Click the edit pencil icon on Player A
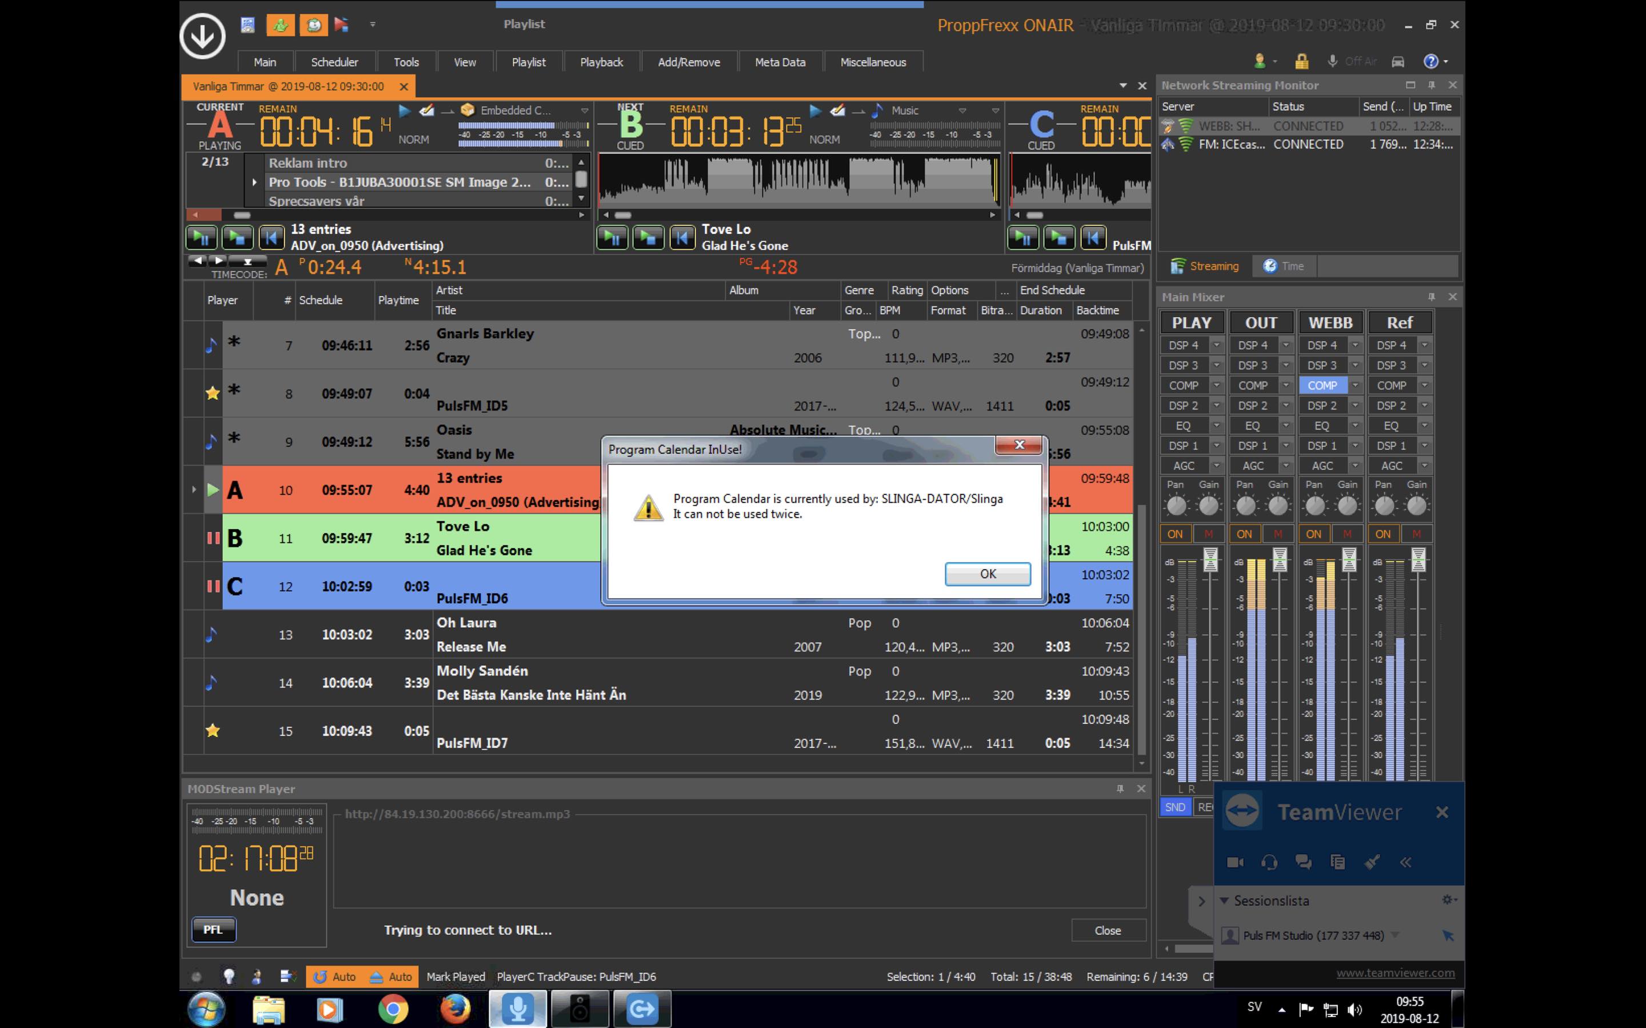 [x=426, y=110]
